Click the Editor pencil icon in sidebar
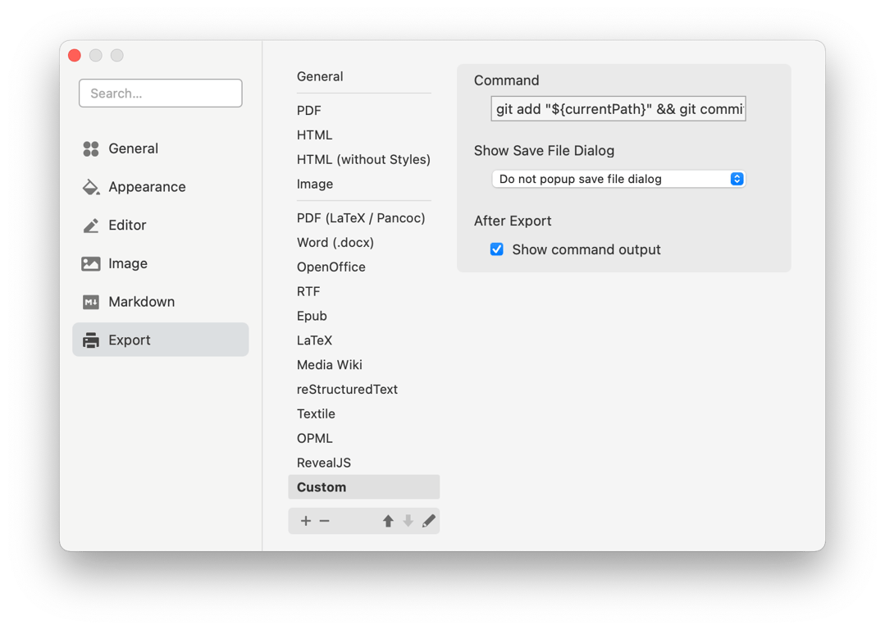Screen dimensions: 885x630 pos(91,226)
